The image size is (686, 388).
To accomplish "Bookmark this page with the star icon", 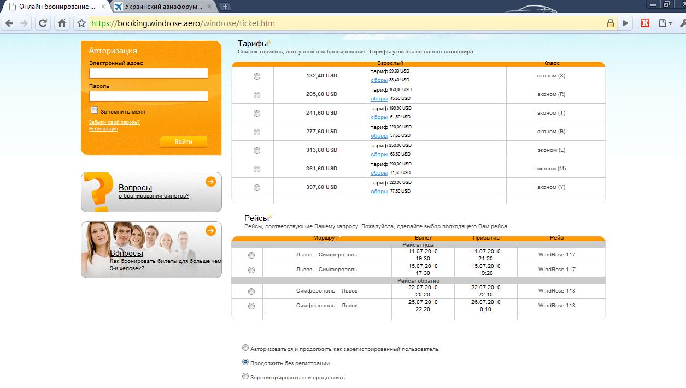I will [81, 23].
